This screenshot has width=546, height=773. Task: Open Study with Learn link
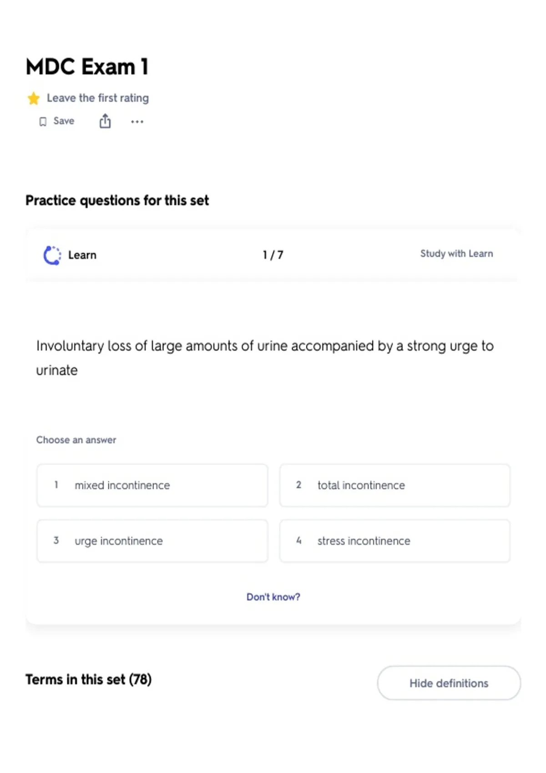456,254
